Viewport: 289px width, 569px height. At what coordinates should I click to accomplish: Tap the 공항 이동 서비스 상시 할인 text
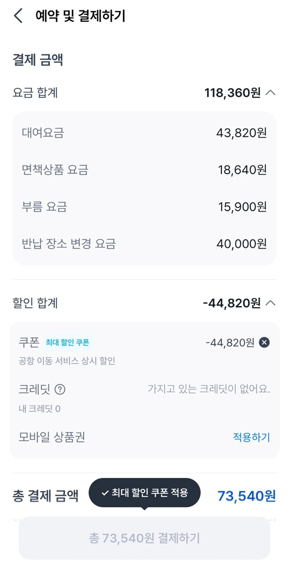click(67, 361)
